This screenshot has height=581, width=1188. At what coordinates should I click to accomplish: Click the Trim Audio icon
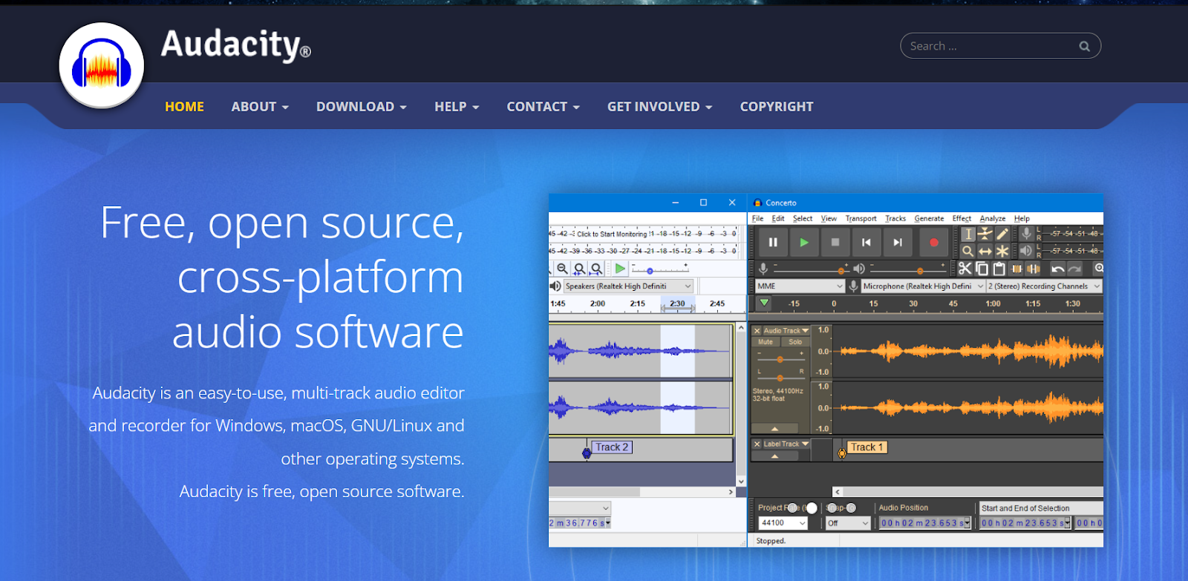tap(1016, 269)
